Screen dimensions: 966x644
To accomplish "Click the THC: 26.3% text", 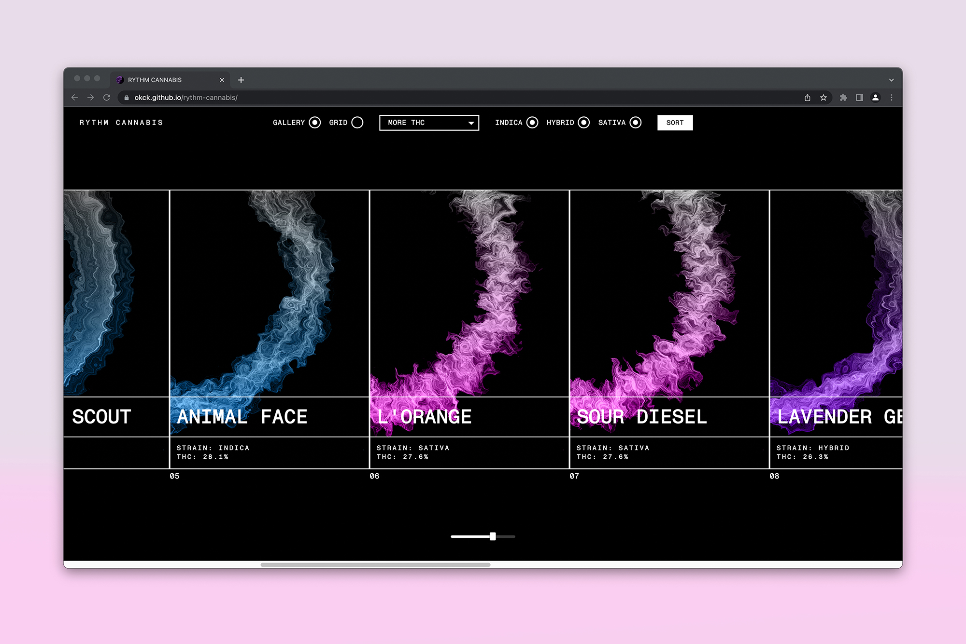I will point(802,457).
